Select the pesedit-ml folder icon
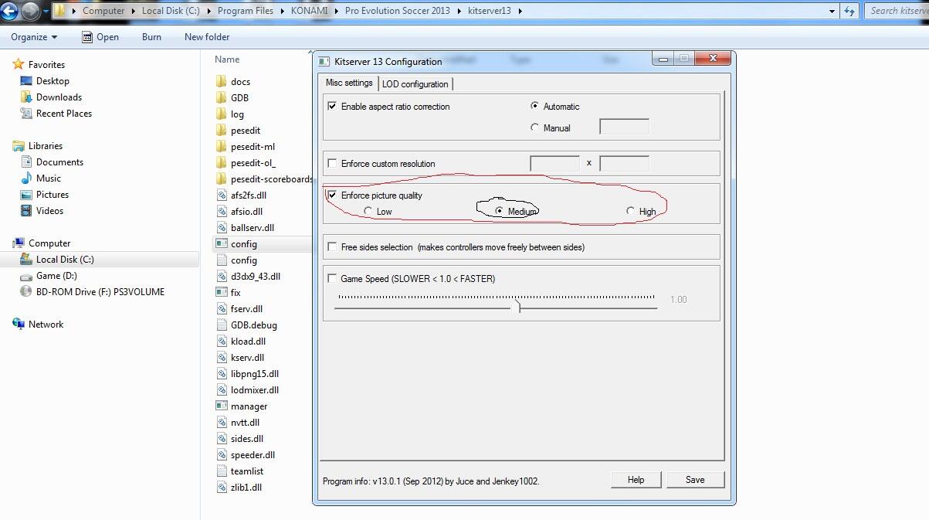Viewport: 929px width, 520px height. (221, 146)
